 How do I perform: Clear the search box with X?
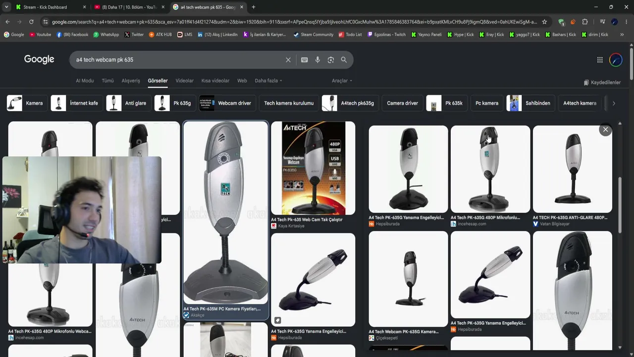point(288,60)
